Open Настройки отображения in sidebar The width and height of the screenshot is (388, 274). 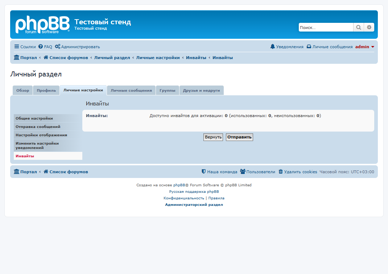pos(48,135)
